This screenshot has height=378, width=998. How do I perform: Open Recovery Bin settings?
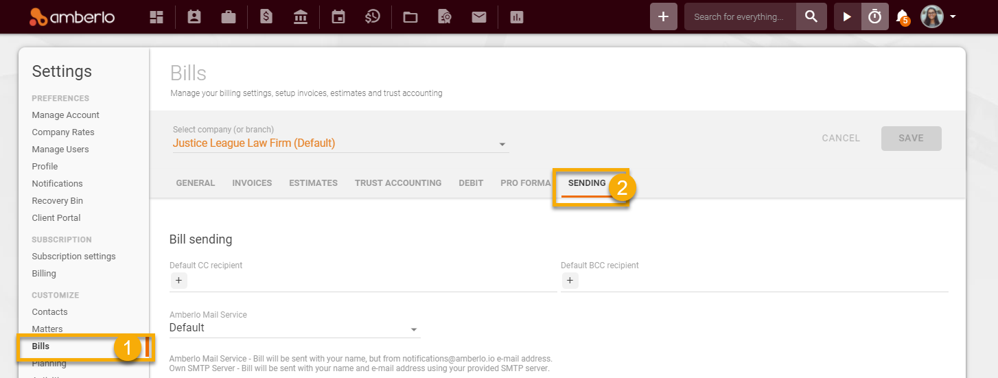pos(58,201)
